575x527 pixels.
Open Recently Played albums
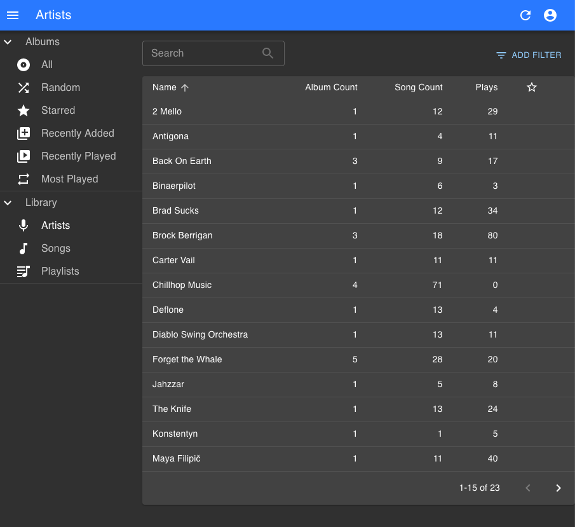[71, 156]
